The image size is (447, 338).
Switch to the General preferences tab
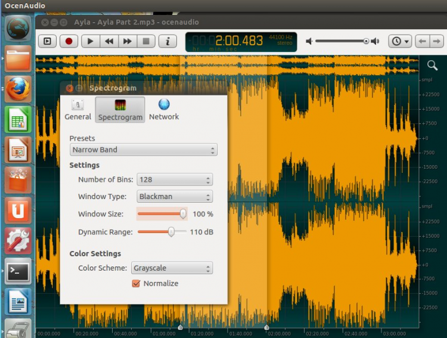(77, 110)
